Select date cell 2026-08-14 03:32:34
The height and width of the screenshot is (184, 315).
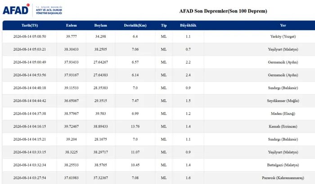pos(30,165)
